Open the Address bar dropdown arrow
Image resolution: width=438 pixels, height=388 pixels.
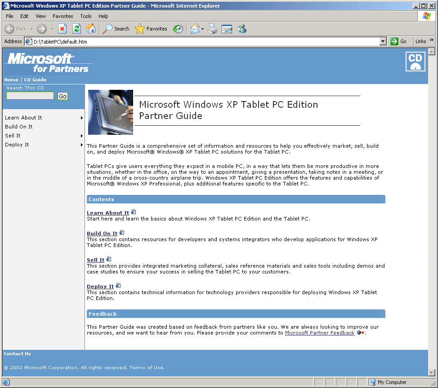coord(383,41)
